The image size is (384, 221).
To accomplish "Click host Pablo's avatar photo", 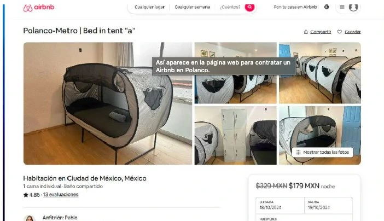I will coord(30,218).
